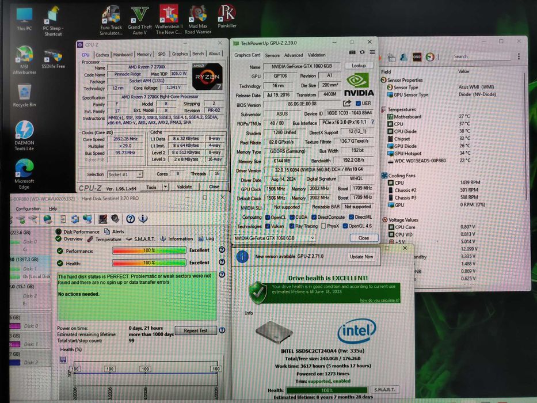Open the GPU selection dropdown in GPU-Z
Screen dimensions: 537x403
pyautogui.click(x=275, y=238)
